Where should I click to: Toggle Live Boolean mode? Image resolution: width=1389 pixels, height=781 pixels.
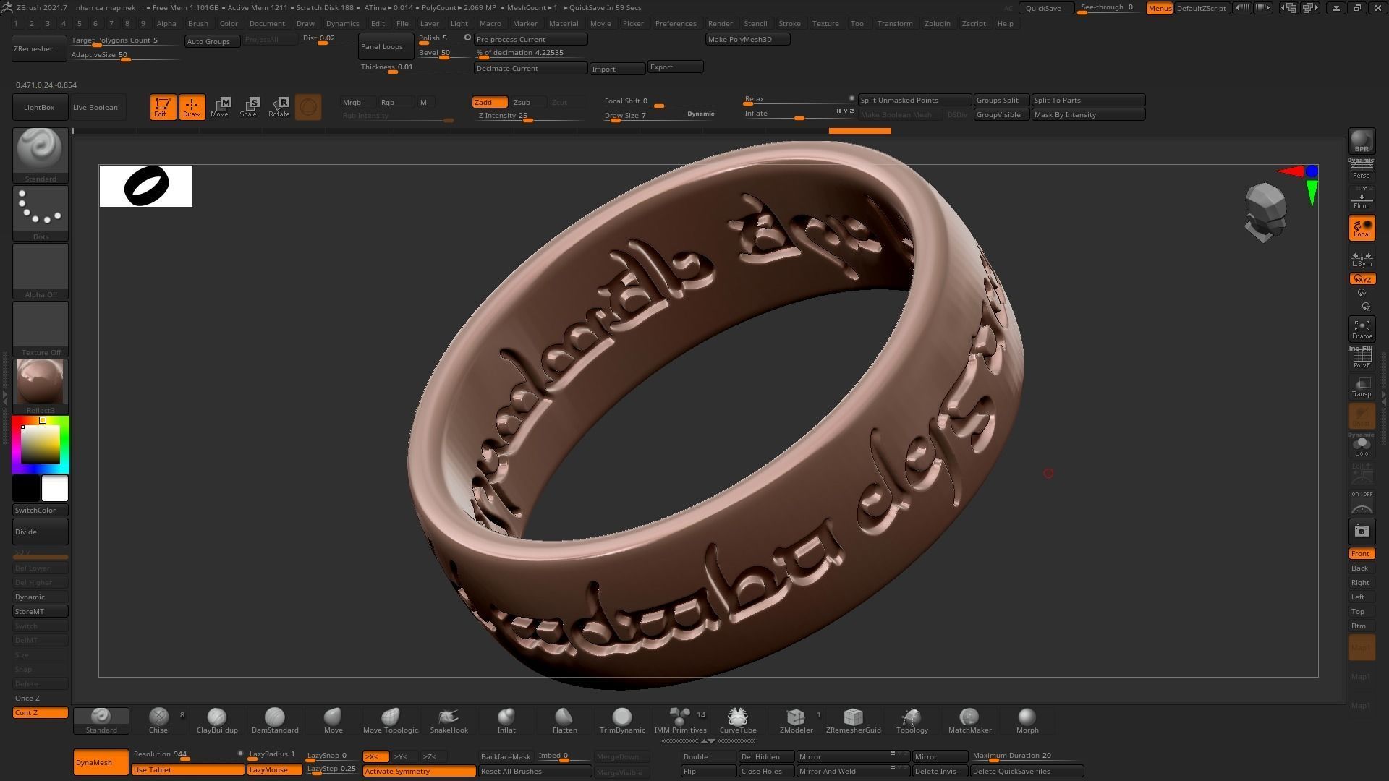point(95,107)
